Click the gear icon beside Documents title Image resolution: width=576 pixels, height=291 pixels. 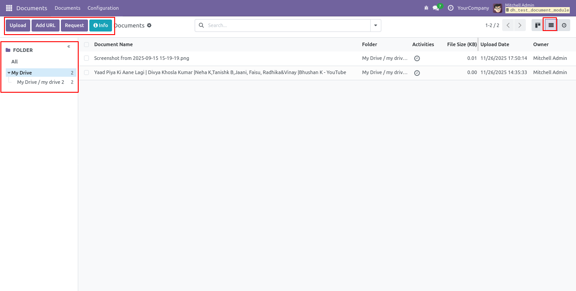(x=149, y=25)
